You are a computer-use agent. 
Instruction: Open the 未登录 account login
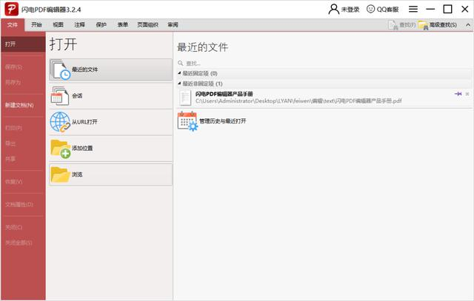tap(344, 10)
